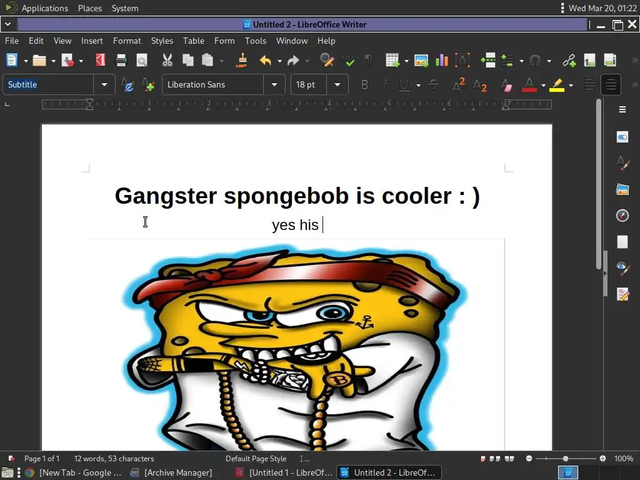Expand 18 pt font size dropdown
640x480 pixels.
point(337,85)
